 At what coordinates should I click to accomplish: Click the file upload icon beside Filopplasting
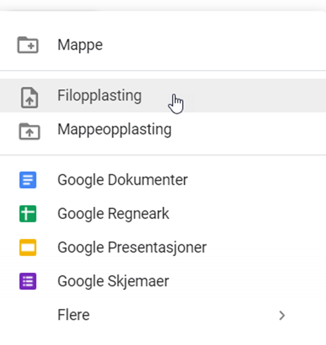click(x=29, y=97)
